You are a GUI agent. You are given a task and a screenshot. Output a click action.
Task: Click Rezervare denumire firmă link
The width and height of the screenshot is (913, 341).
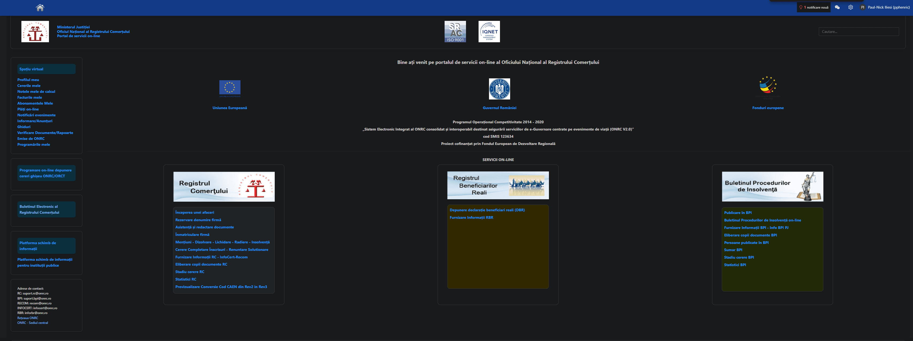[198, 220]
